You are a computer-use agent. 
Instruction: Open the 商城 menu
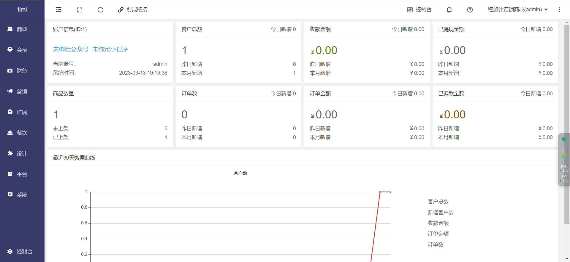22,29
